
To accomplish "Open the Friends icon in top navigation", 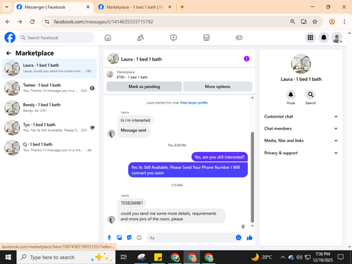I will point(140,37).
